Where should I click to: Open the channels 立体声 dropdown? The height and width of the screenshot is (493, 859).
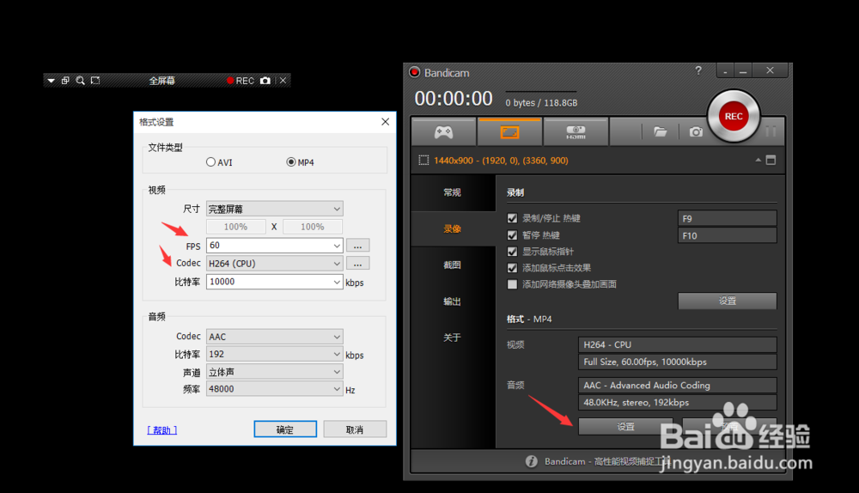pyautogui.click(x=275, y=372)
